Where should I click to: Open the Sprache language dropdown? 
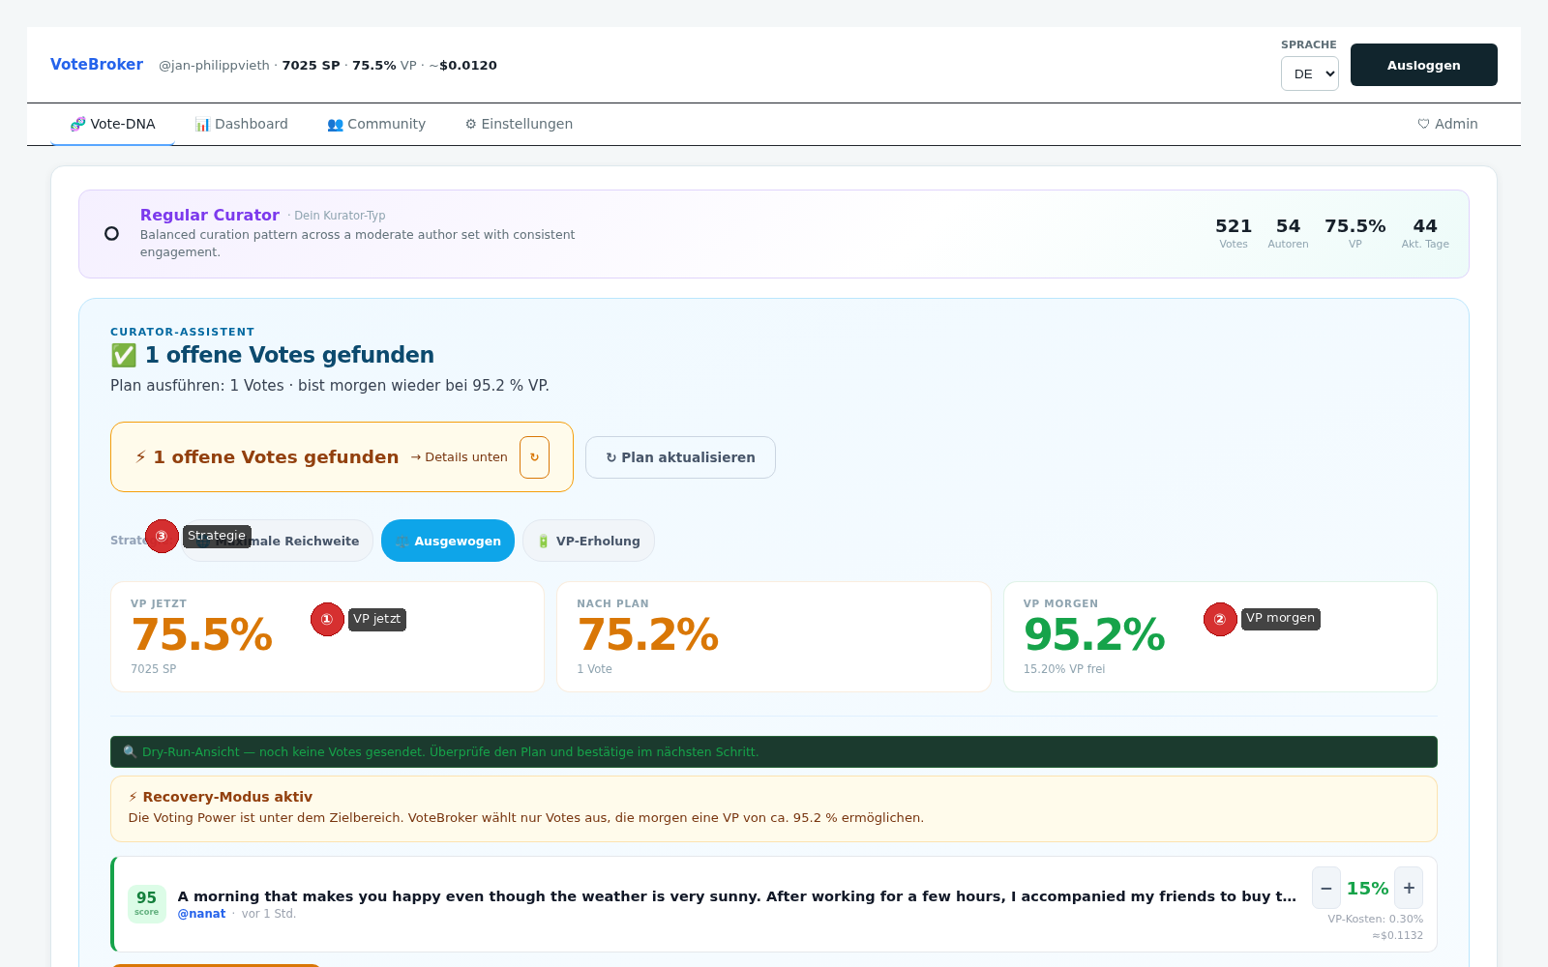click(1310, 73)
